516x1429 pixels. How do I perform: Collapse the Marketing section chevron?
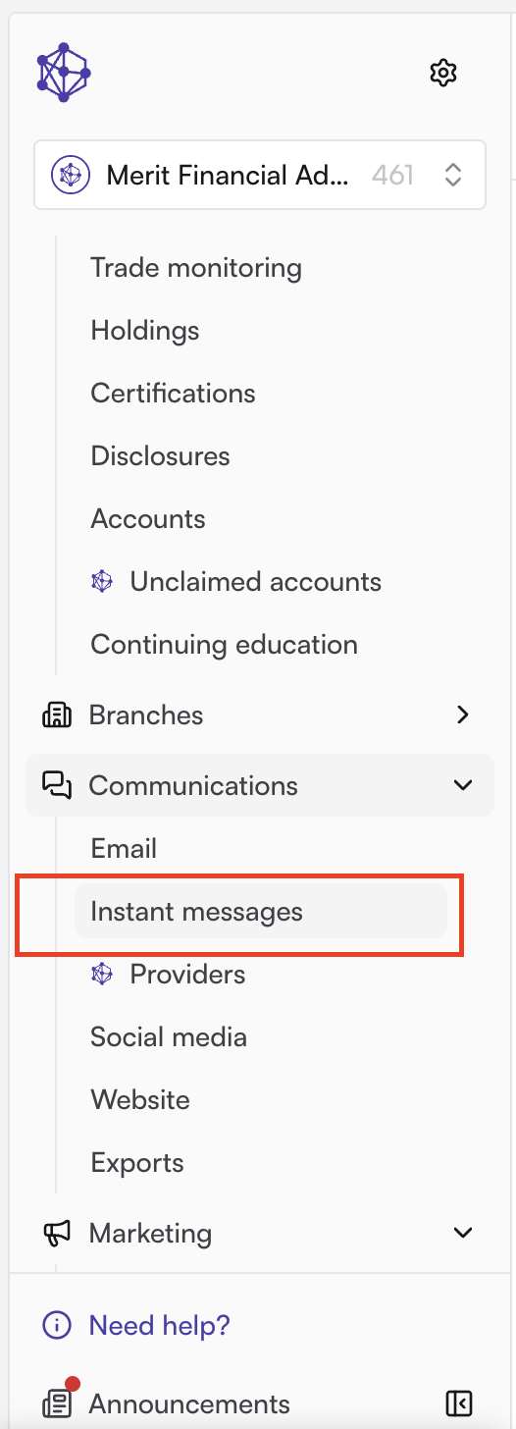tap(463, 1233)
